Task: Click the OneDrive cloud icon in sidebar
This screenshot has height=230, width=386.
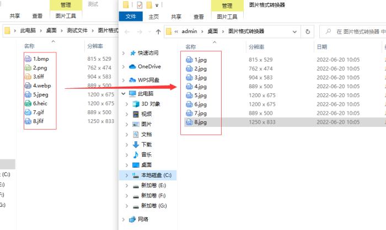Action: coord(133,67)
